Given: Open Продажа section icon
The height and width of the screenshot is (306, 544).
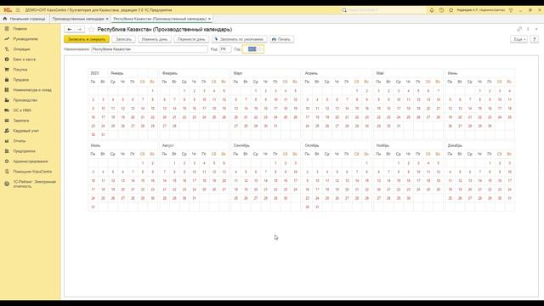Looking at the screenshot, I should point(7,80).
